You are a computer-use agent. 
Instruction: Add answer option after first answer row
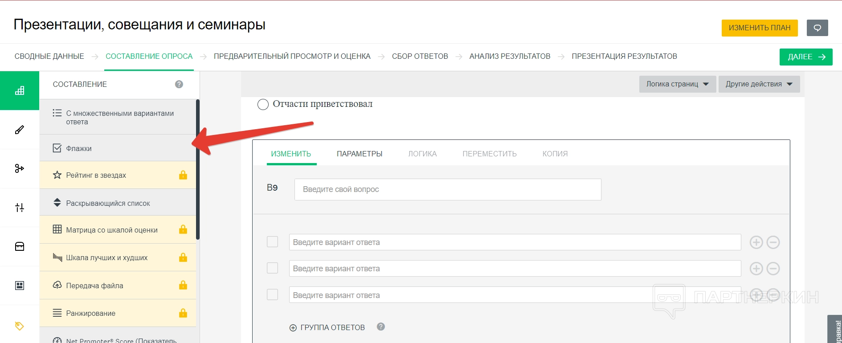coord(756,242)
